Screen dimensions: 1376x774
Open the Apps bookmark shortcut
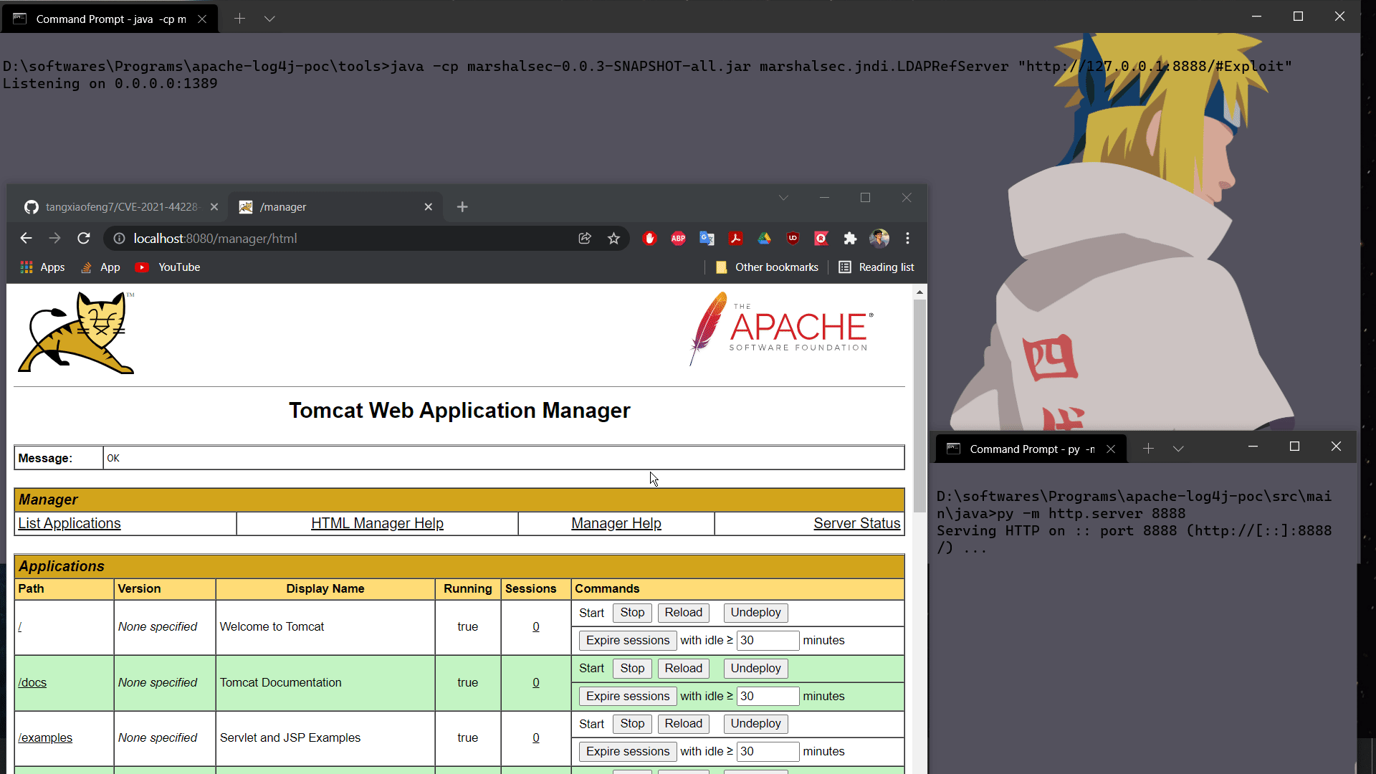[x=42, y=267]
